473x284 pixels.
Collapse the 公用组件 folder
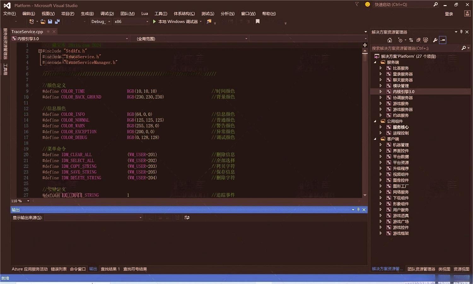375,121
